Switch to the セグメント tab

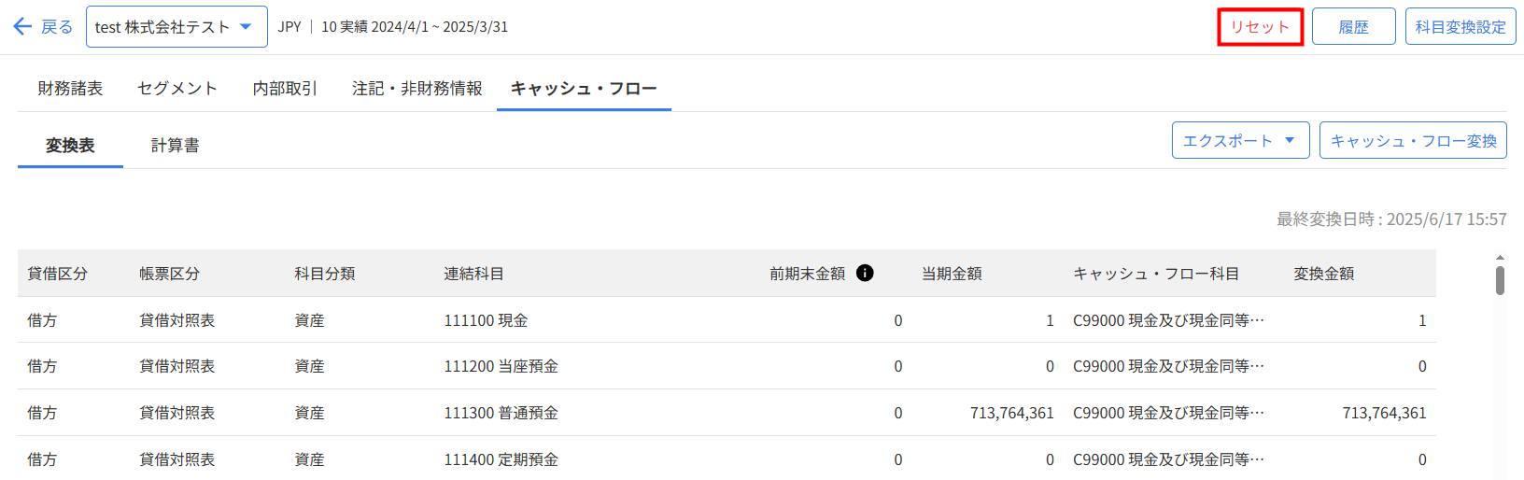coord(177,88)
